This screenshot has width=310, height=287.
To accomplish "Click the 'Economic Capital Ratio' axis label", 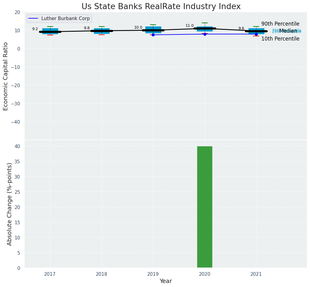I will pos(6,76).
